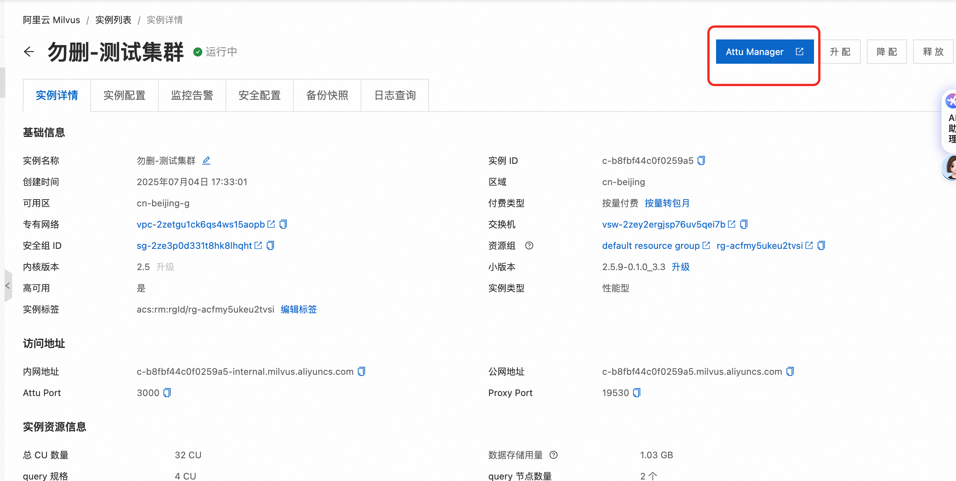Copy the instance ID value
The image size is (956, 481).
701,160
